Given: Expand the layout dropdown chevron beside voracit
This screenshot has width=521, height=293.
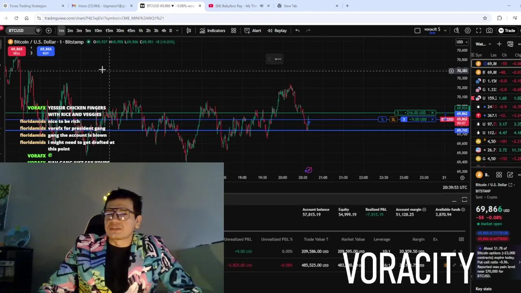Looking at the screenshot, I should pos(445,31).
